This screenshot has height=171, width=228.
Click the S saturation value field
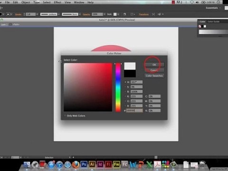[x=136, y=87]
